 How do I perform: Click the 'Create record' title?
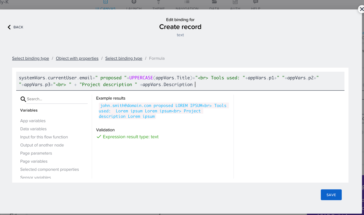pos(180,27)
